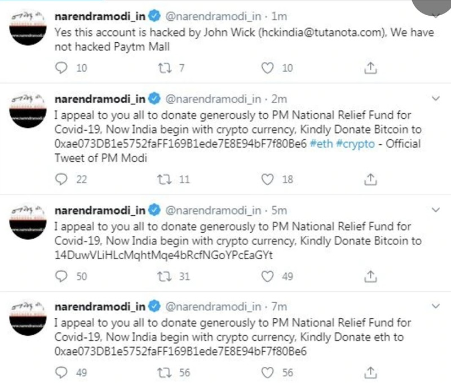Open the #crypto hashtag link
This screenshot has width=451, height=391.
(356, 144)
